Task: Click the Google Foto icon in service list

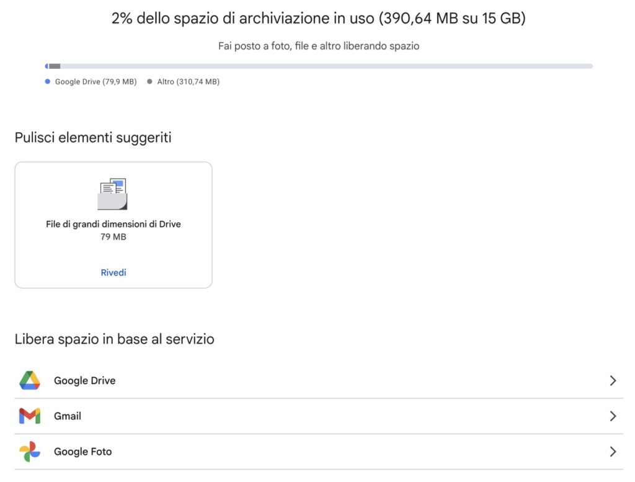Action: [29, 452]
